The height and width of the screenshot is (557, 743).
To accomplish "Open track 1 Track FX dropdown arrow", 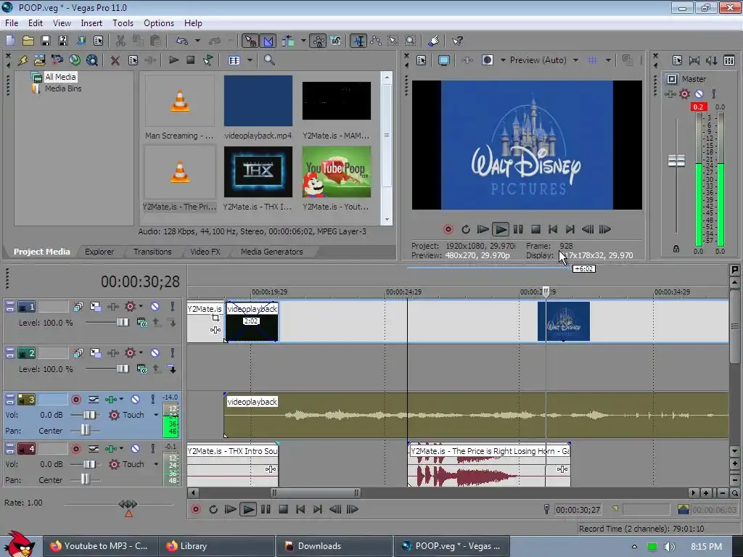I will (141, 306).
